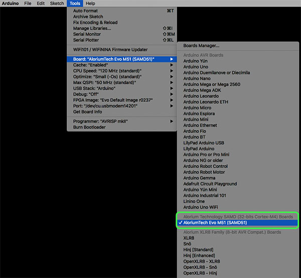Choose OpenXLR8 - XLR8
Screen dimensions: 301x278
238,261
